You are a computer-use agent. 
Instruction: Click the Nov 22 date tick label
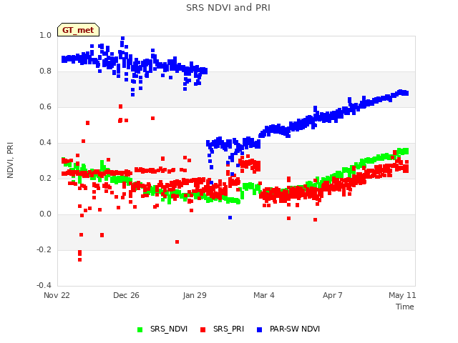(57, 295)
